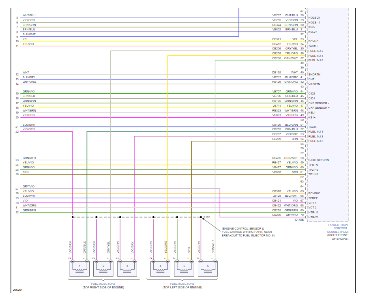Select wire code CE206 GRY/YEL

point(285,49)
